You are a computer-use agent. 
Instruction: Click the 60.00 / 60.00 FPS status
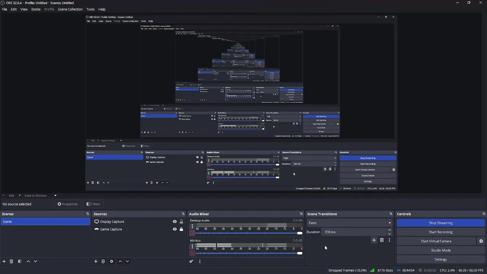coord(472,271)
